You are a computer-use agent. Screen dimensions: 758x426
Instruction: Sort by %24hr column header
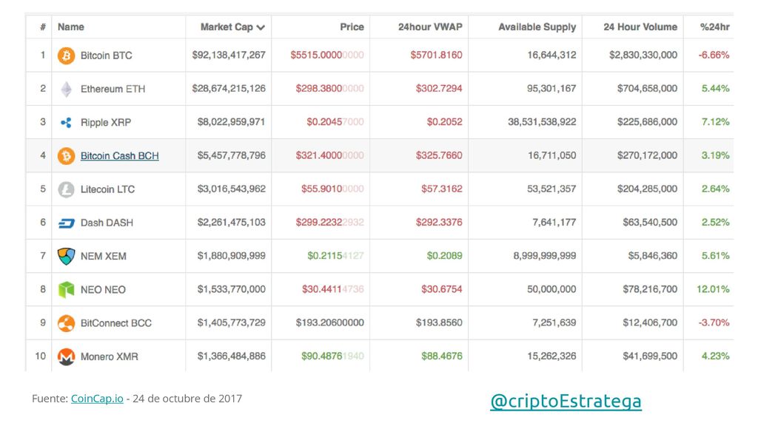[x=714, y=27]
